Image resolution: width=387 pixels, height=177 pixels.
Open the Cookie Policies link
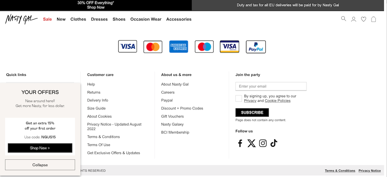[278, 101]
